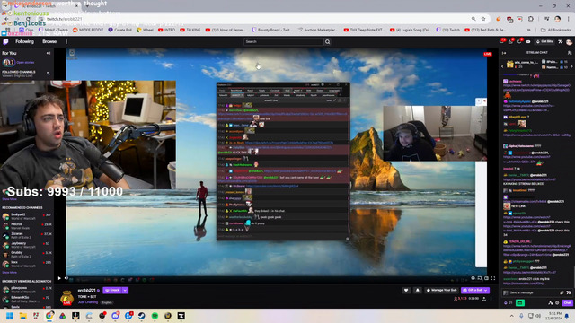Open the three-dot stream options menu

491,299
